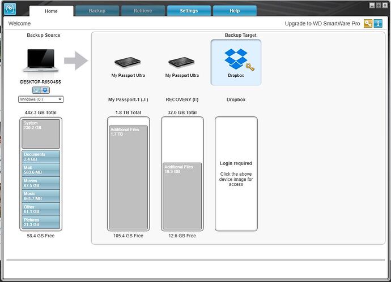The height and width of the screenshot is (282, 391).
Task: Select the laptop backup source image
Action: tap(41, 60)
